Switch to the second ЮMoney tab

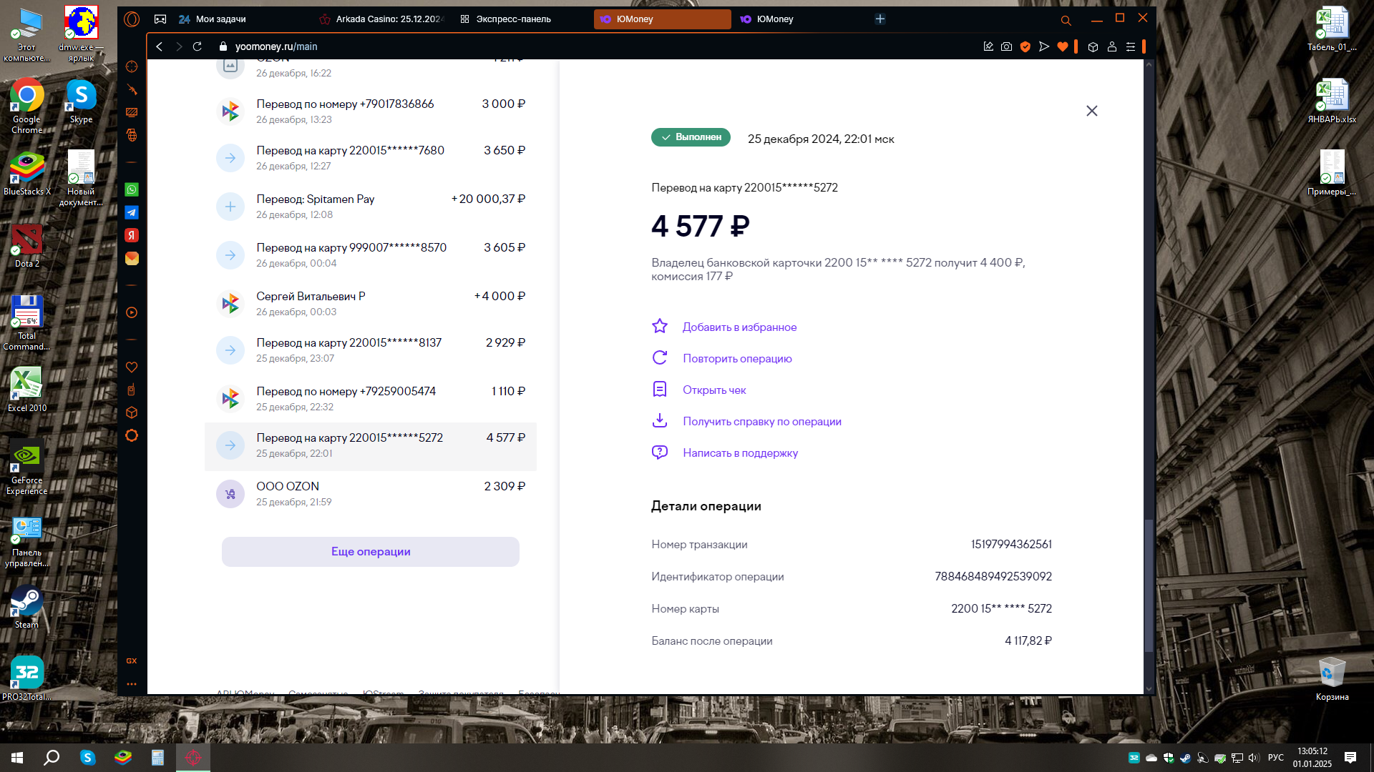(801, 19)
